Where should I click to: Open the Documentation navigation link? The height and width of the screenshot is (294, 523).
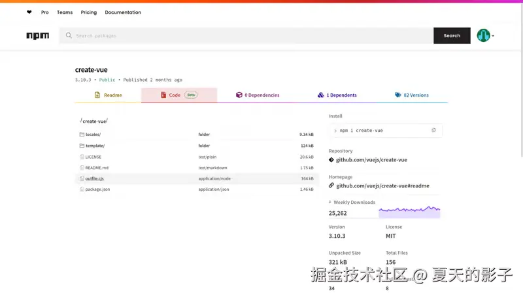123,12
